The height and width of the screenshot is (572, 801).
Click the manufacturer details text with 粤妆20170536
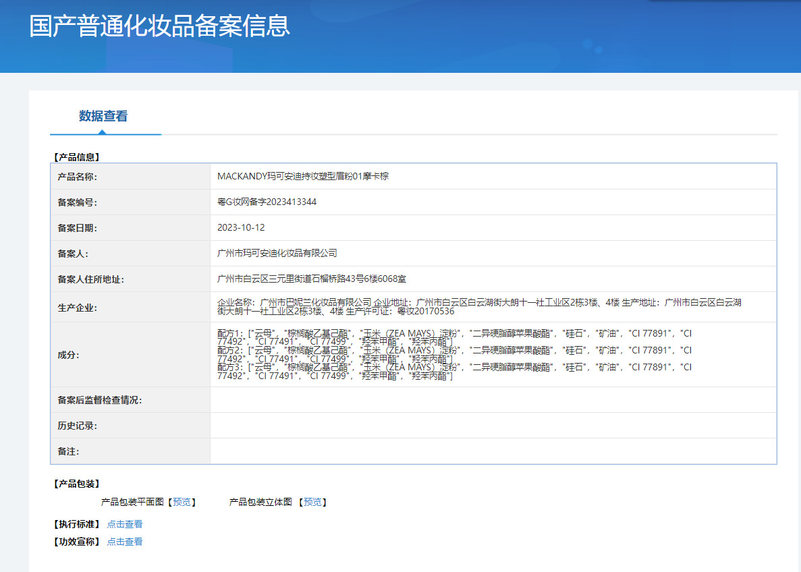point(479,306)
